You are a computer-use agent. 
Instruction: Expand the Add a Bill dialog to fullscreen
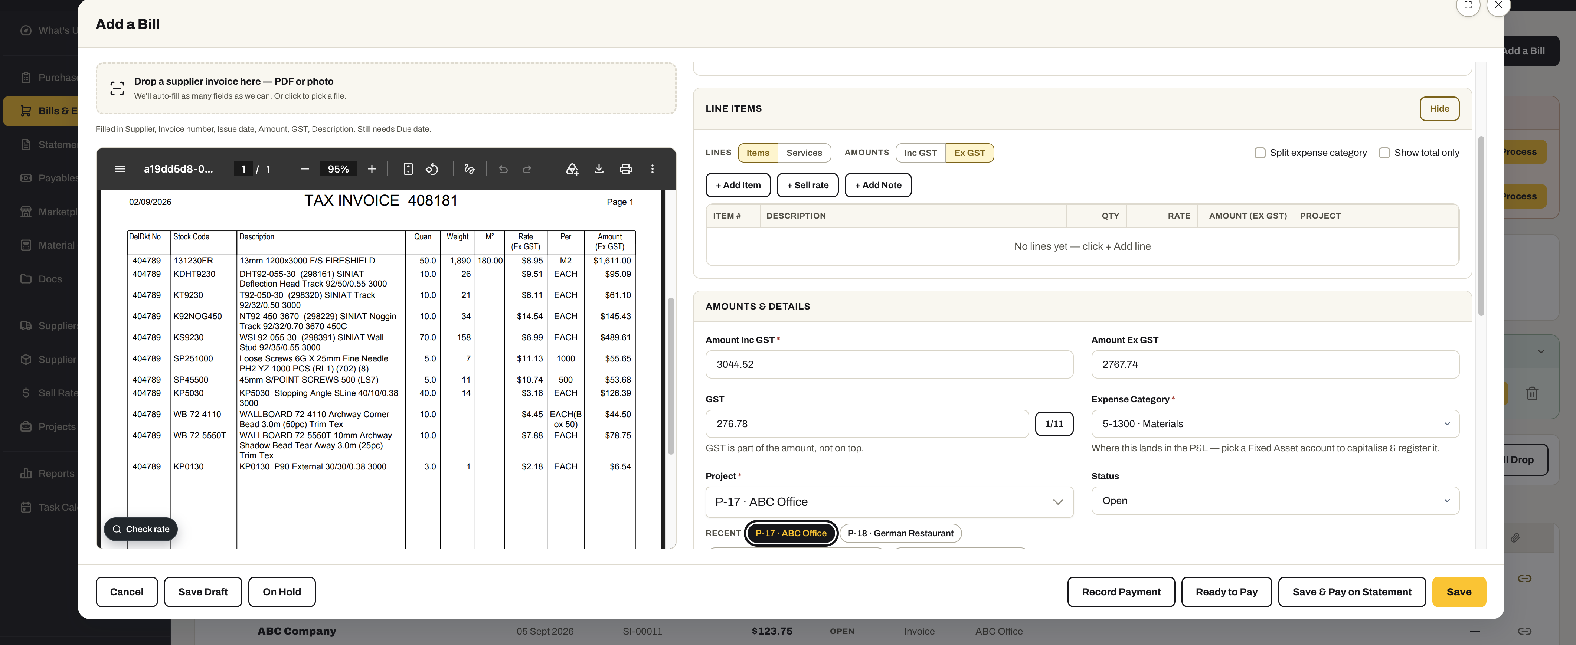click(x=1468, y=5)
